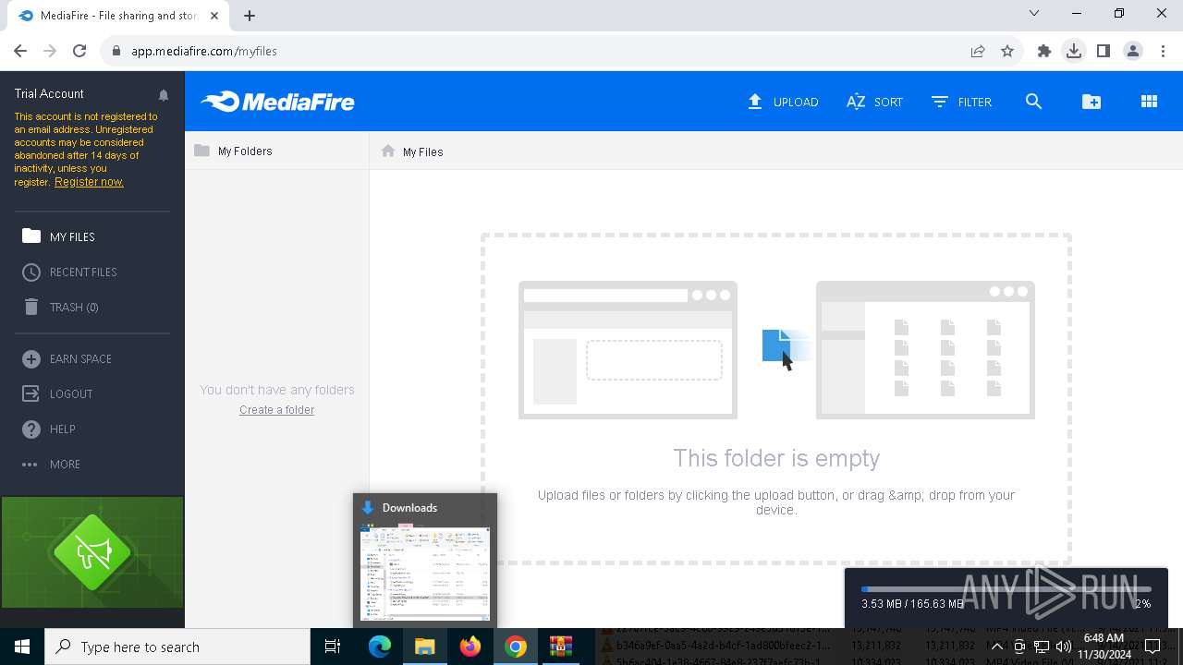The image size is (1183, 665).
Task: Open Firefox from taskbar
Action: point(470,647)
